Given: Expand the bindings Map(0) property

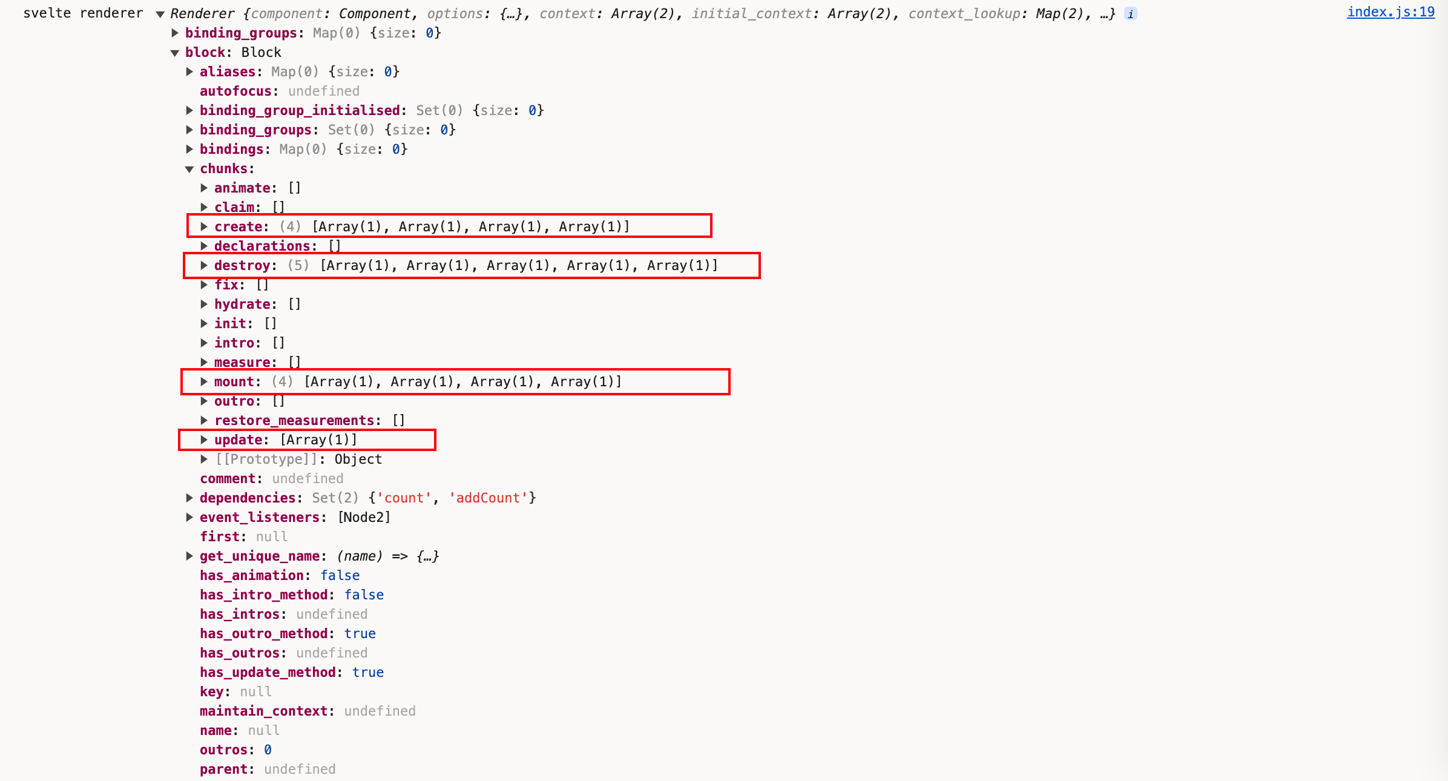Looking at the screenshot, I should (x=189, y=149).
